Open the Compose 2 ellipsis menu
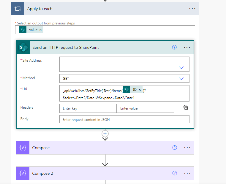The width and height of the screenshot is (226, 184). pyautogui.click(x=187, y=173)
